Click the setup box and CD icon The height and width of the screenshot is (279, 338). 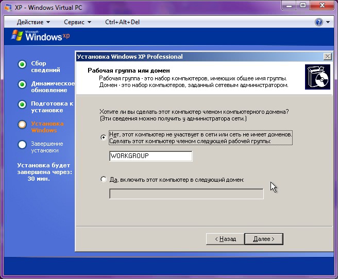pos(317,77)
